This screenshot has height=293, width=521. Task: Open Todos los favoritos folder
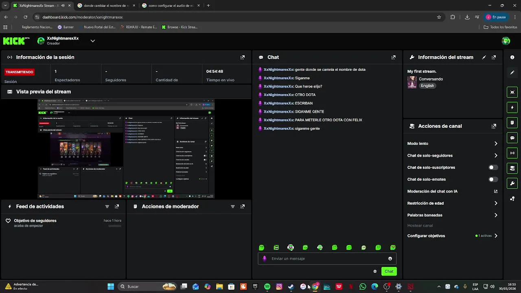(500, 27)
